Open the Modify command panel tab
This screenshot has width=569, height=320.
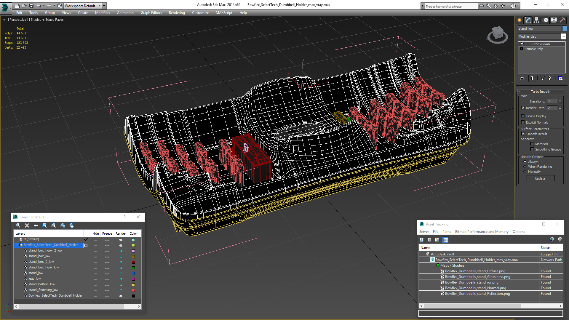(x=528, y=20)
